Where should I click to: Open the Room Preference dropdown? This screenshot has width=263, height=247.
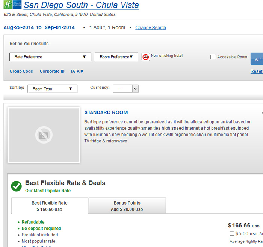pyautogui.click(x=116, y=57)
